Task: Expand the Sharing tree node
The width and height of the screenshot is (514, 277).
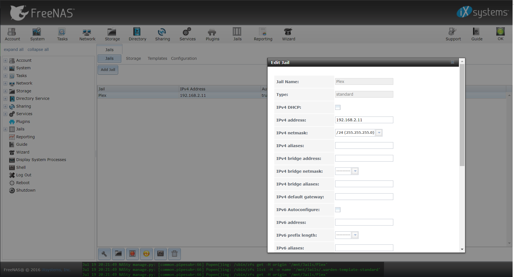Action: tap(5, 106)
